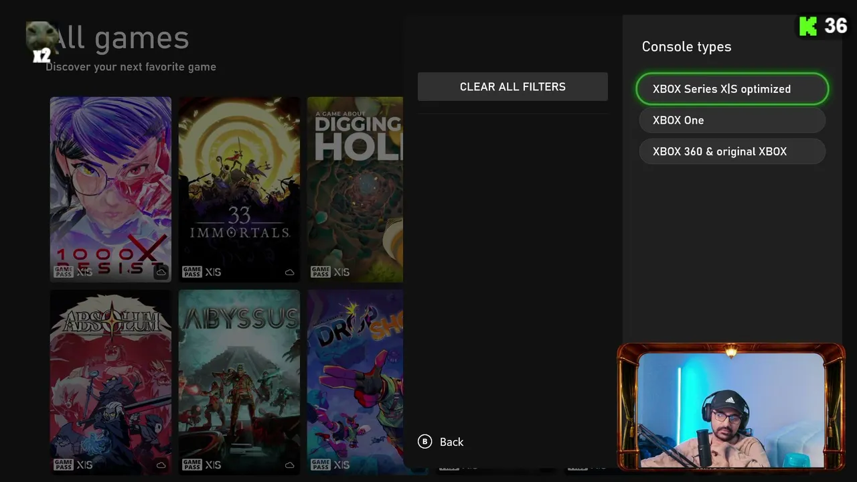Screen dimensions: 857x482
Task: Click the cloud icon on 1000xRESIST tile
Action: tap(161, 272)
